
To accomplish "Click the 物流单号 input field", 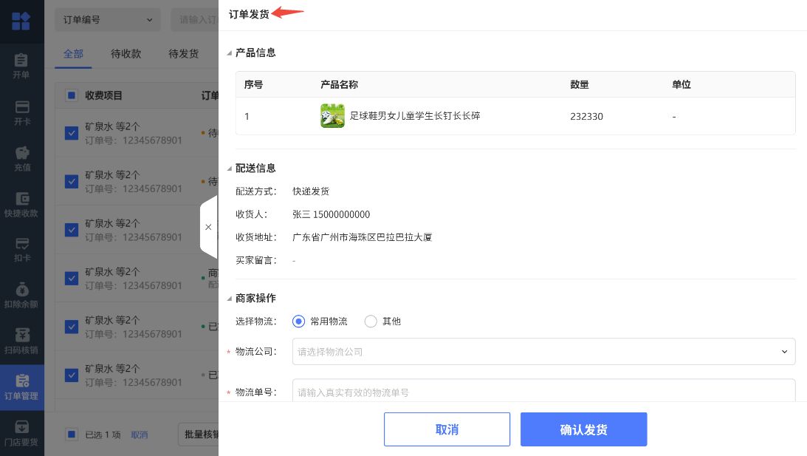I will 543,390.
